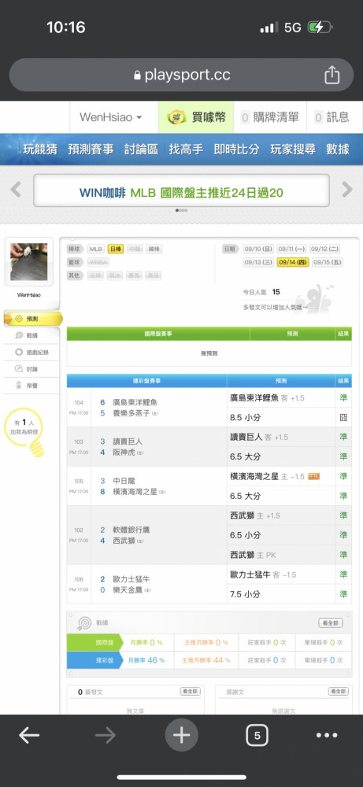
Task: Select the 戰績 sidebar tab
Action: 31,335
